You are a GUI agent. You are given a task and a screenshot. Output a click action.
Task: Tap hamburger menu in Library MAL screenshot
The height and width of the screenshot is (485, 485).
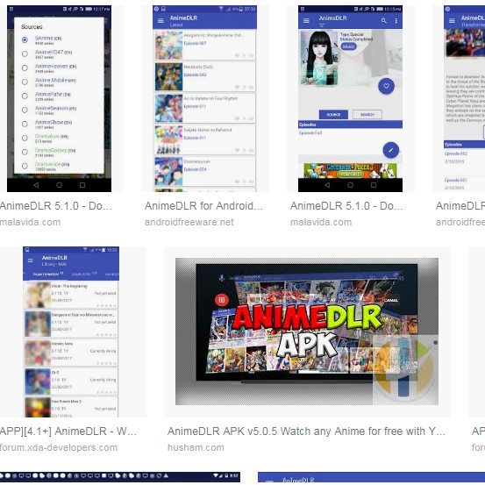31,260
